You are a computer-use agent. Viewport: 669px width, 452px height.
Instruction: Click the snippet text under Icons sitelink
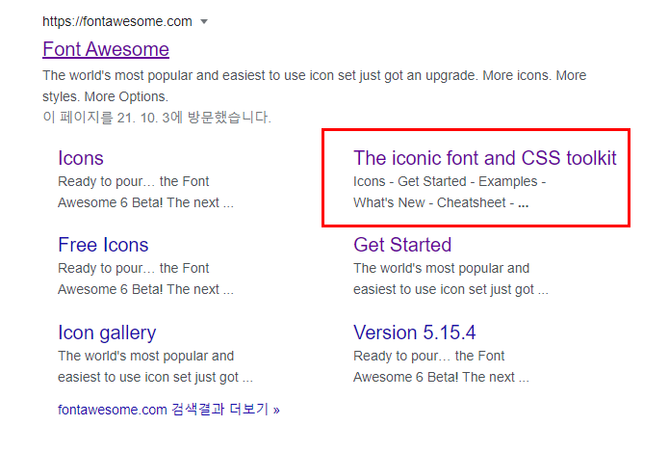(146, 192)
